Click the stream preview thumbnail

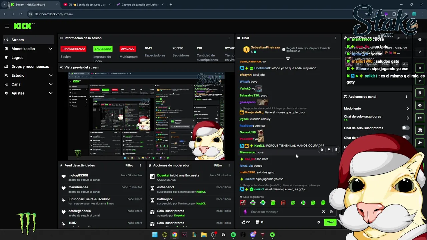pos(146,116)
